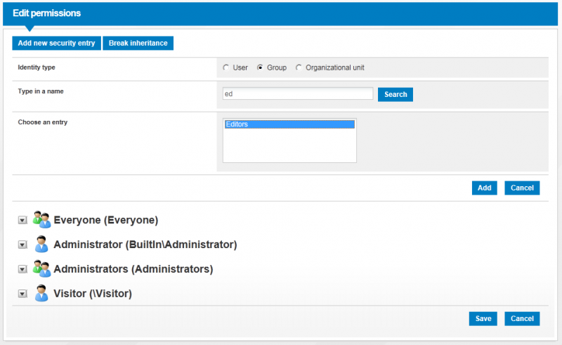Screen dimensions: 562x345
Task: Click Administrator (BuiltIn\Administrator) label
Action: point(145,245)
